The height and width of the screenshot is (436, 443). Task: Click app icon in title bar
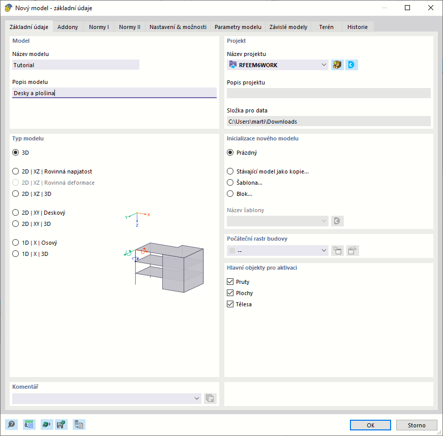pyautogui.click(x=8, y=8)
